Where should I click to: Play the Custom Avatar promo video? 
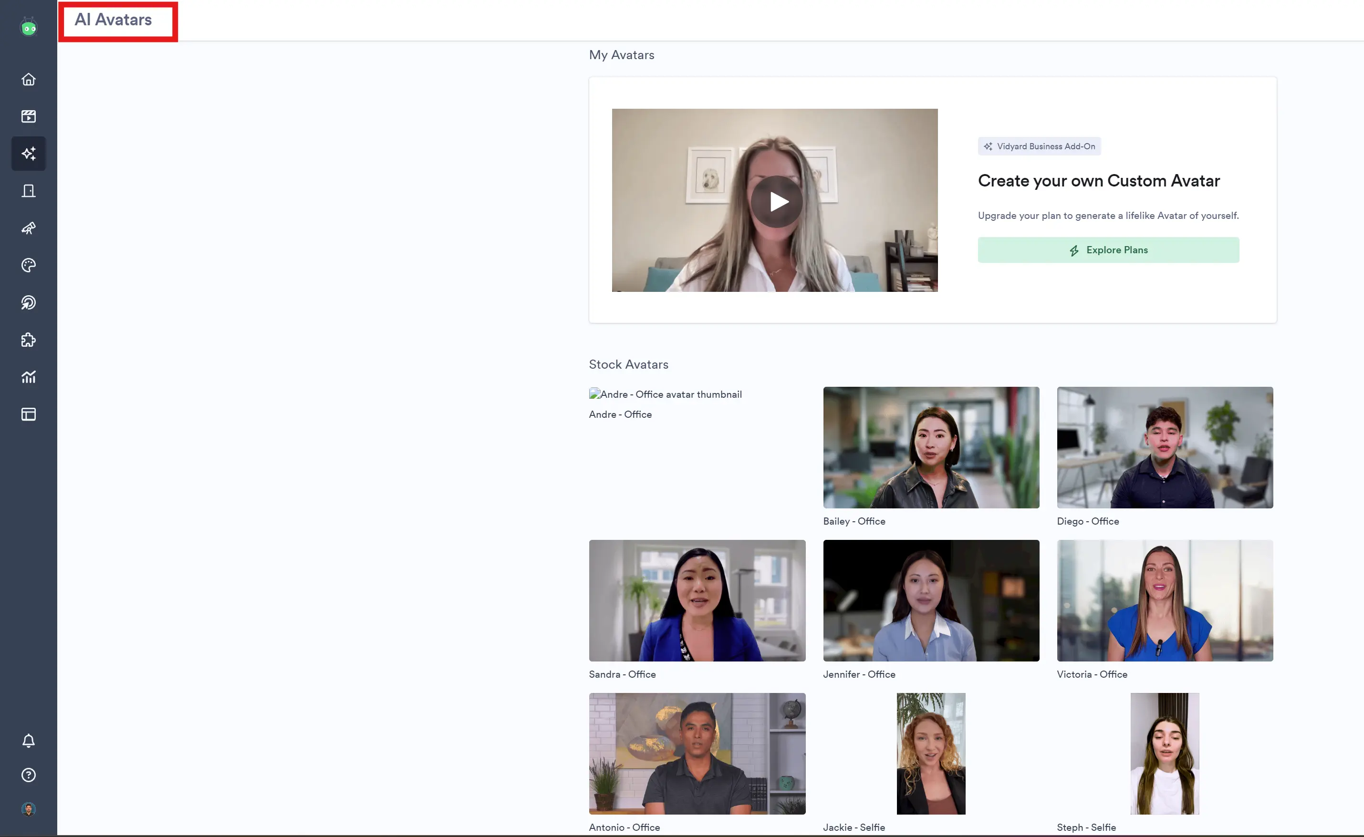coord(776,201)
